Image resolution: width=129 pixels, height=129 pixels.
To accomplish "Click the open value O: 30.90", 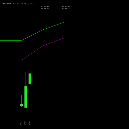I will click(45, 9).
